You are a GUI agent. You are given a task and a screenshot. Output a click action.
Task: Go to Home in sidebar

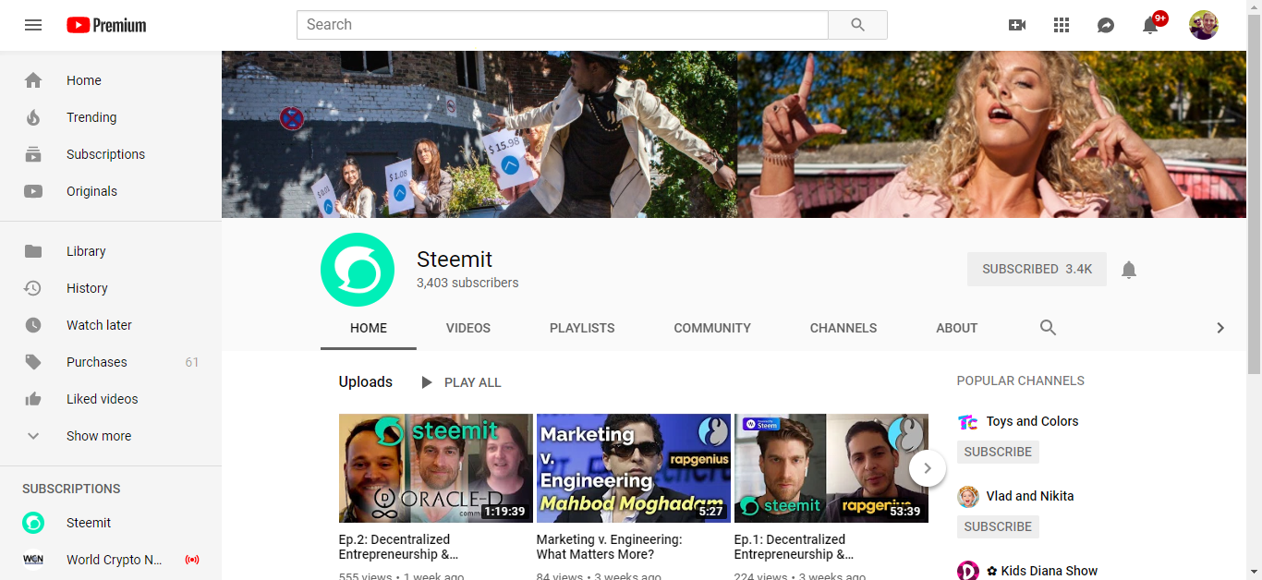click(111, 80)
